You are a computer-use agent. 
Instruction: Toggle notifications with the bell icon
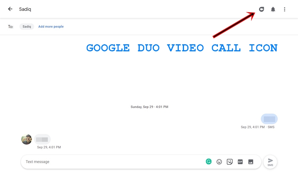tap(273, 9)
